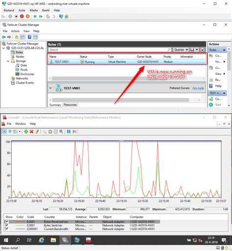Open the Window menu in Console1
This screenshot has height=251, width=232.
coord(21,124)
